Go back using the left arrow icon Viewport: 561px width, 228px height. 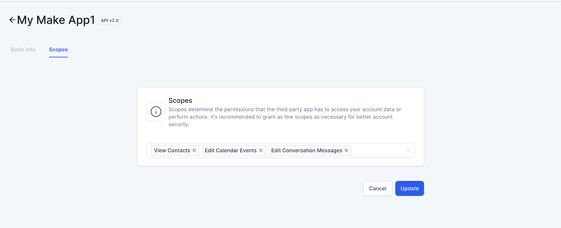point(12,20)
